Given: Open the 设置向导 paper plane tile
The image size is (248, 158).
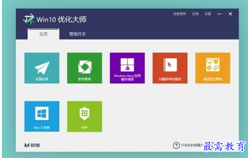Looking at the screenshot, I should click(x=42, y=68).
